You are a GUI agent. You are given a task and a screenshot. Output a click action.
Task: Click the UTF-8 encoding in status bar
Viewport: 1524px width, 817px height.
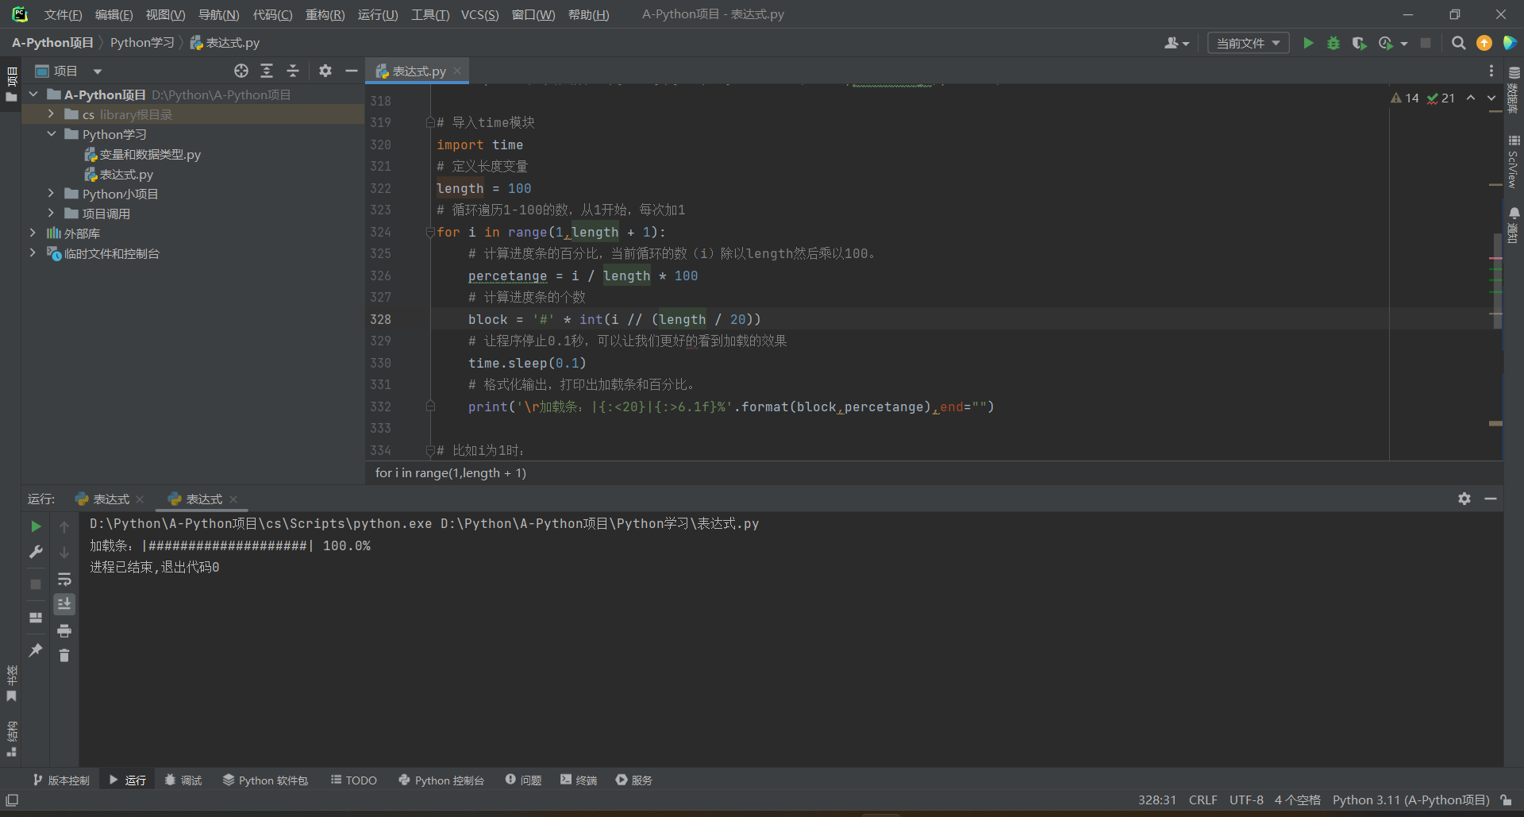tap(1246, 800)
